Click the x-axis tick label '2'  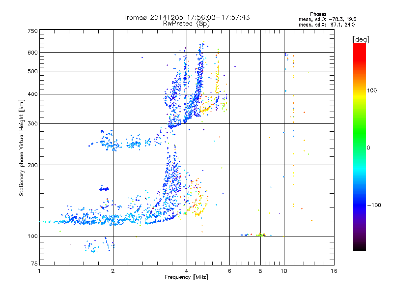pyautogui.click(x=113, y=271)
